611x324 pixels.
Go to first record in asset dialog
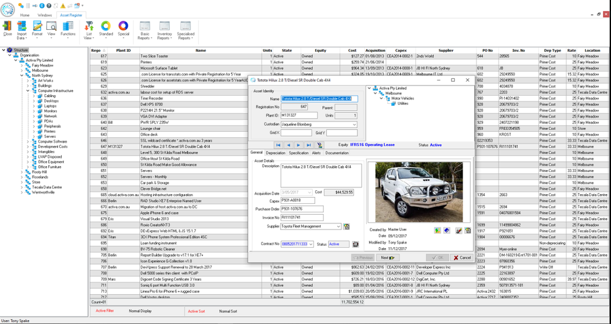coord(278,145)
